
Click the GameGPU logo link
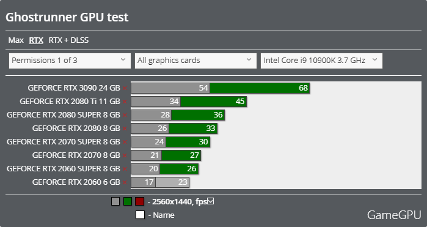tap(394, 215)
